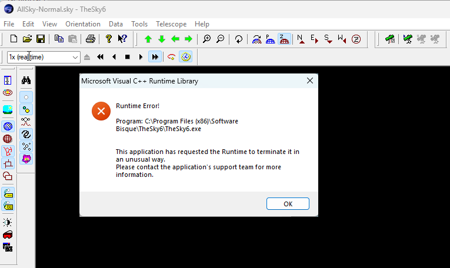Step time backward with left triangle
This screenshot has height=268, width=450.
click(x=114, y=57)
